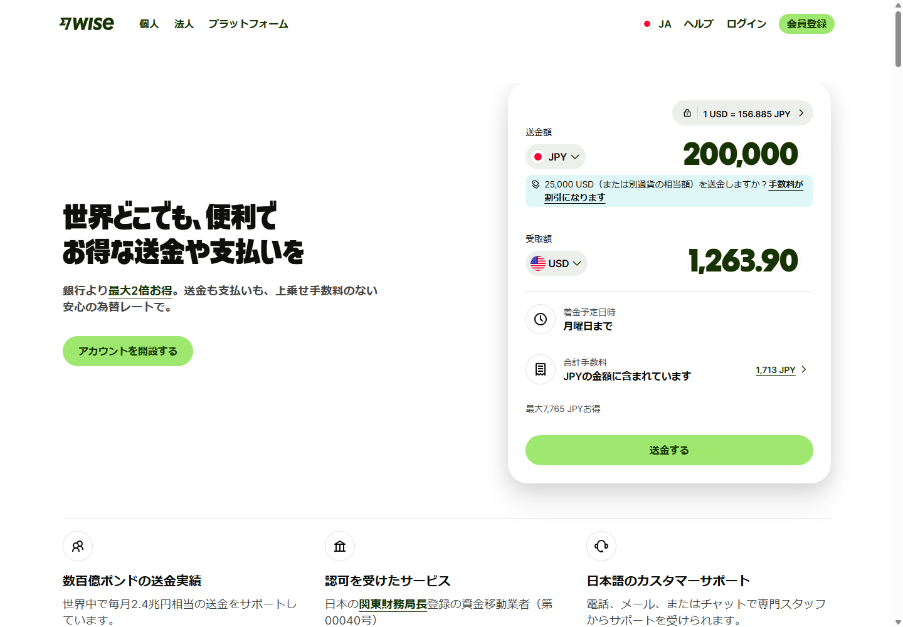Click the chevron next to the exchange rate
This screenshot has height=627, width=903.
(x=801, y=113)
